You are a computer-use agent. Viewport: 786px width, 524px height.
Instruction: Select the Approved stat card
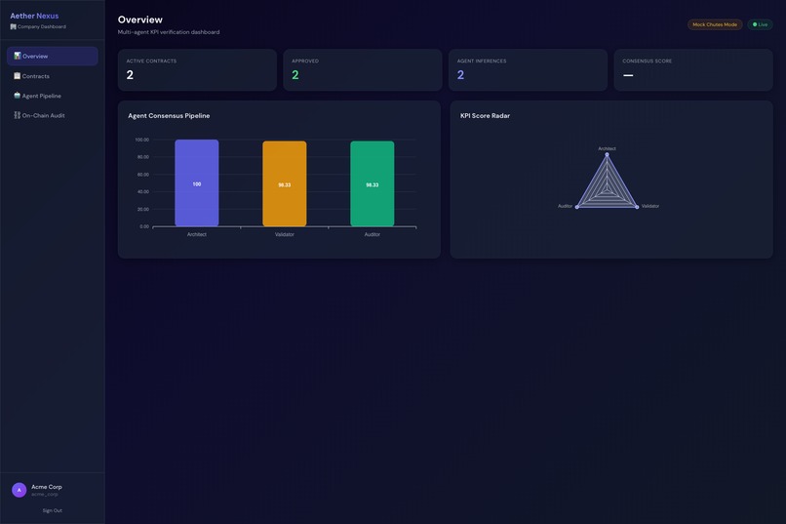click(363, 69)
